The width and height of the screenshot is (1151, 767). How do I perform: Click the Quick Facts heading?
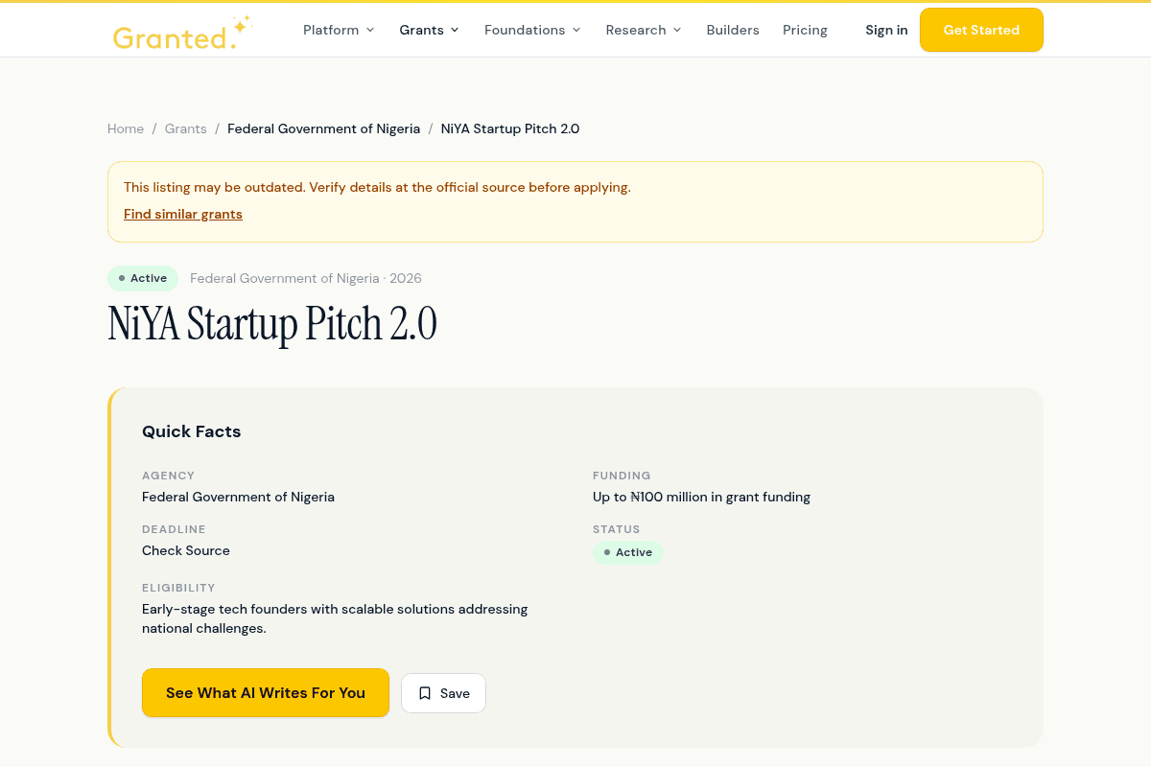point(192,431)
